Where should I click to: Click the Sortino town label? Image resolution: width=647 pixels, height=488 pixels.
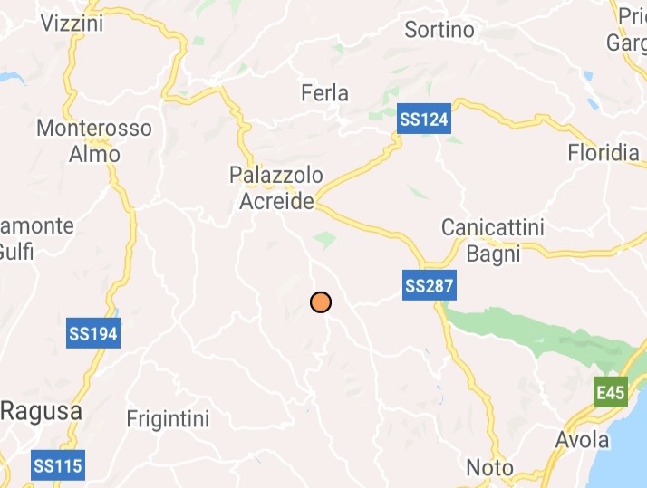click(439, 30)
